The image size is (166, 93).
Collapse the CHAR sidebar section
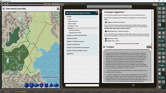click(161, 78)
